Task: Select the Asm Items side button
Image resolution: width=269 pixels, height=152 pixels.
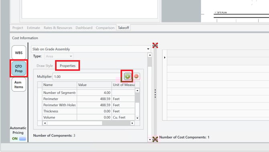Action: pyautogui.click(x=19, y=85)
